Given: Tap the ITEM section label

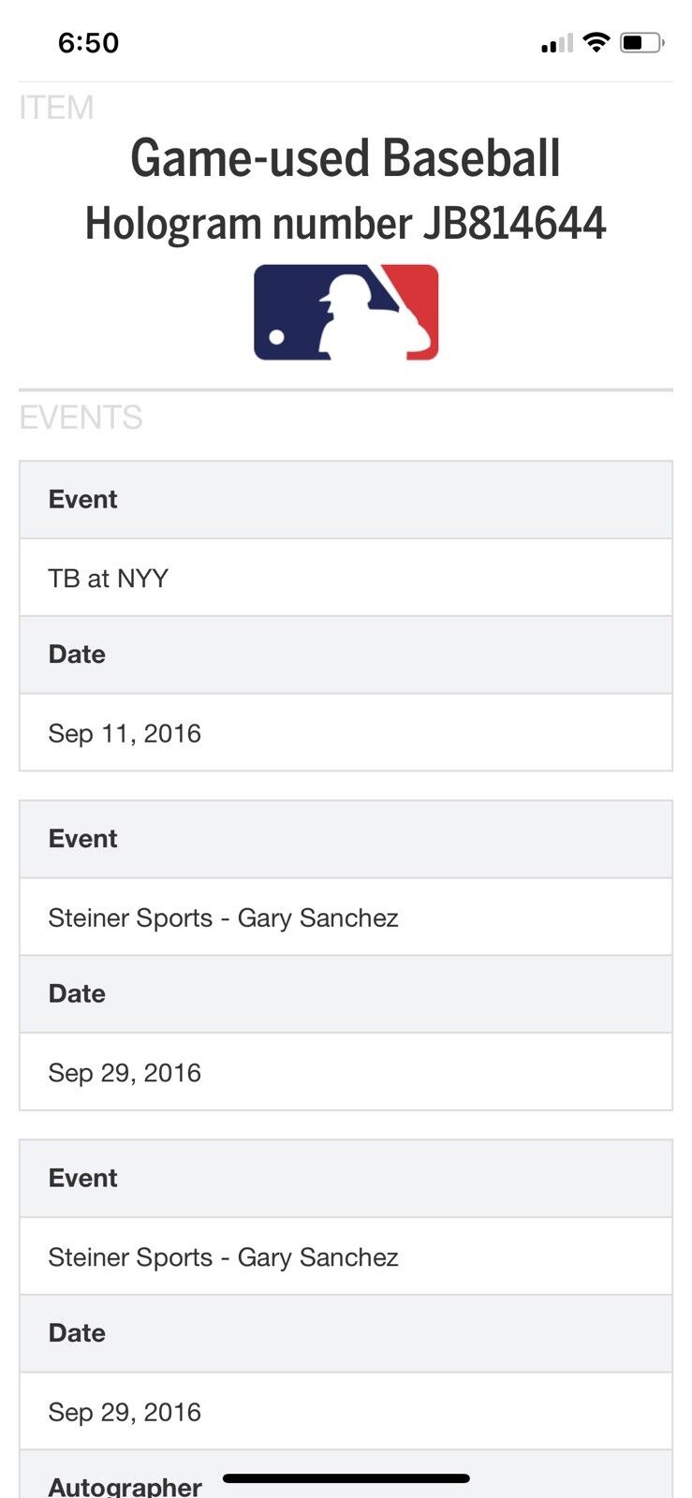Looking at the screenshot, I should tap(56, 108).
